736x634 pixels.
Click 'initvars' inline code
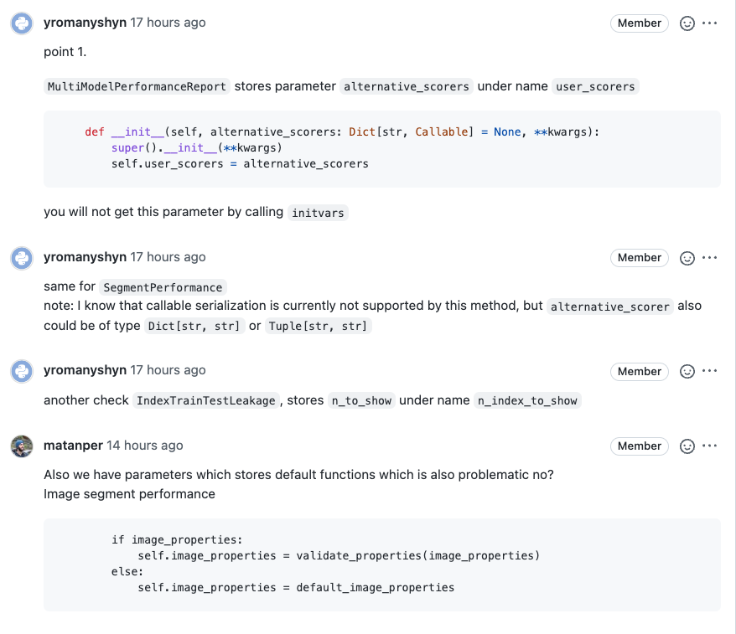tap(318, 213)
